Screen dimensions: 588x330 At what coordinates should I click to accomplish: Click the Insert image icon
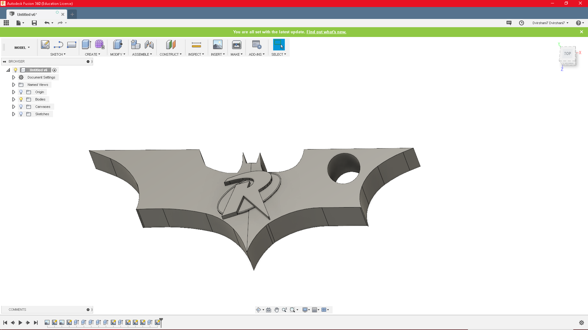[218, 45]
